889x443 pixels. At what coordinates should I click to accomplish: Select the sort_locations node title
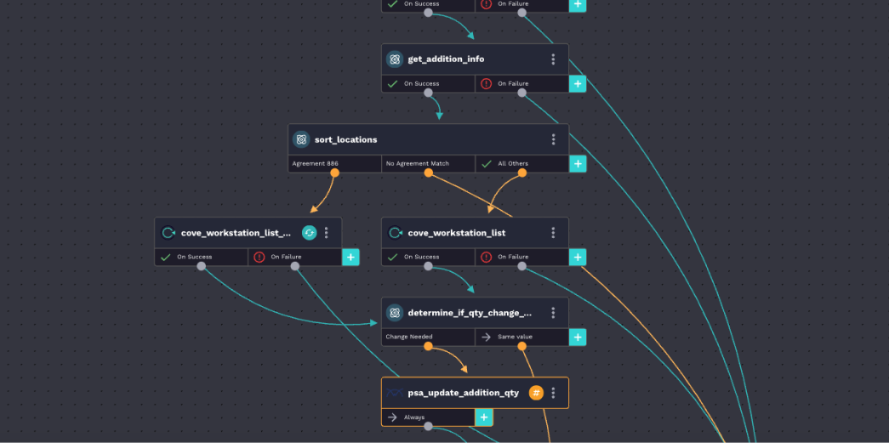click(346, 139)
